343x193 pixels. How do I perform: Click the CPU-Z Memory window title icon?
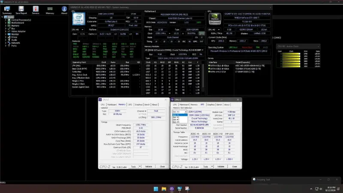[100, 100]
